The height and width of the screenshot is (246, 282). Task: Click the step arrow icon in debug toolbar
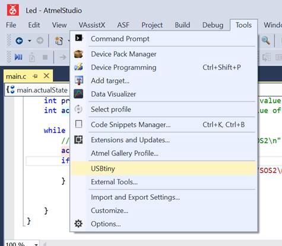click(x=63, y=57)
